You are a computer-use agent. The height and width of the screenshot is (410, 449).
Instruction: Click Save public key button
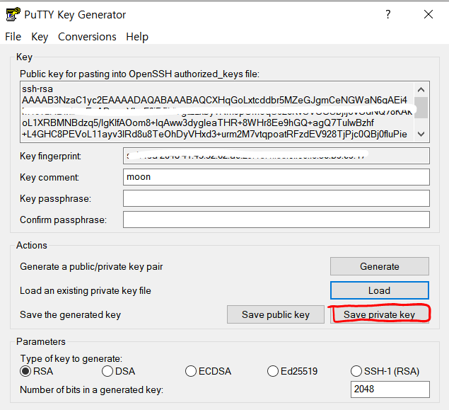[x=276, y=314]
